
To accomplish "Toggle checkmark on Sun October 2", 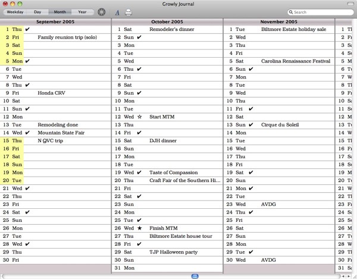I will click(x=139, y=37).
